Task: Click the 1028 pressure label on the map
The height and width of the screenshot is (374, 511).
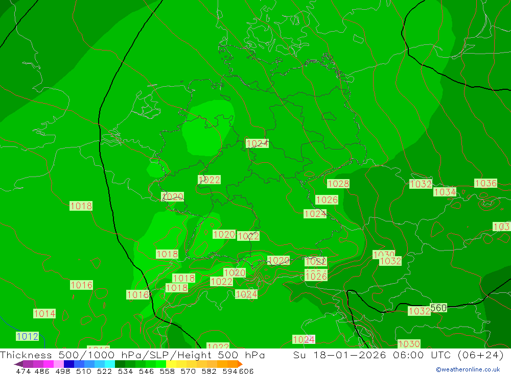Action: [338, 184]
